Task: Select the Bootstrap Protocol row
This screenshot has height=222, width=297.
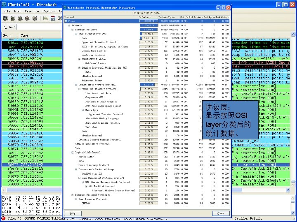Action: click(147, 55)
